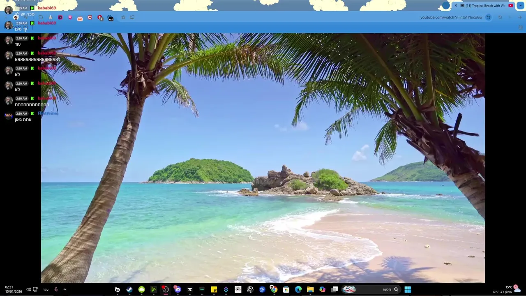Click the cast-to-device toolbar icon

(x=132, y=17)
